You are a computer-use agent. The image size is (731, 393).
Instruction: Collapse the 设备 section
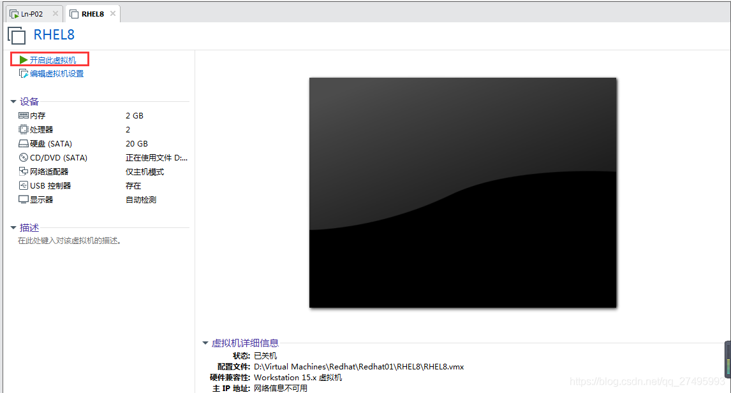13,101
